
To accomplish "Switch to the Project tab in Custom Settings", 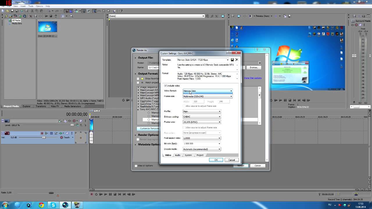I will tap(200, 155).
